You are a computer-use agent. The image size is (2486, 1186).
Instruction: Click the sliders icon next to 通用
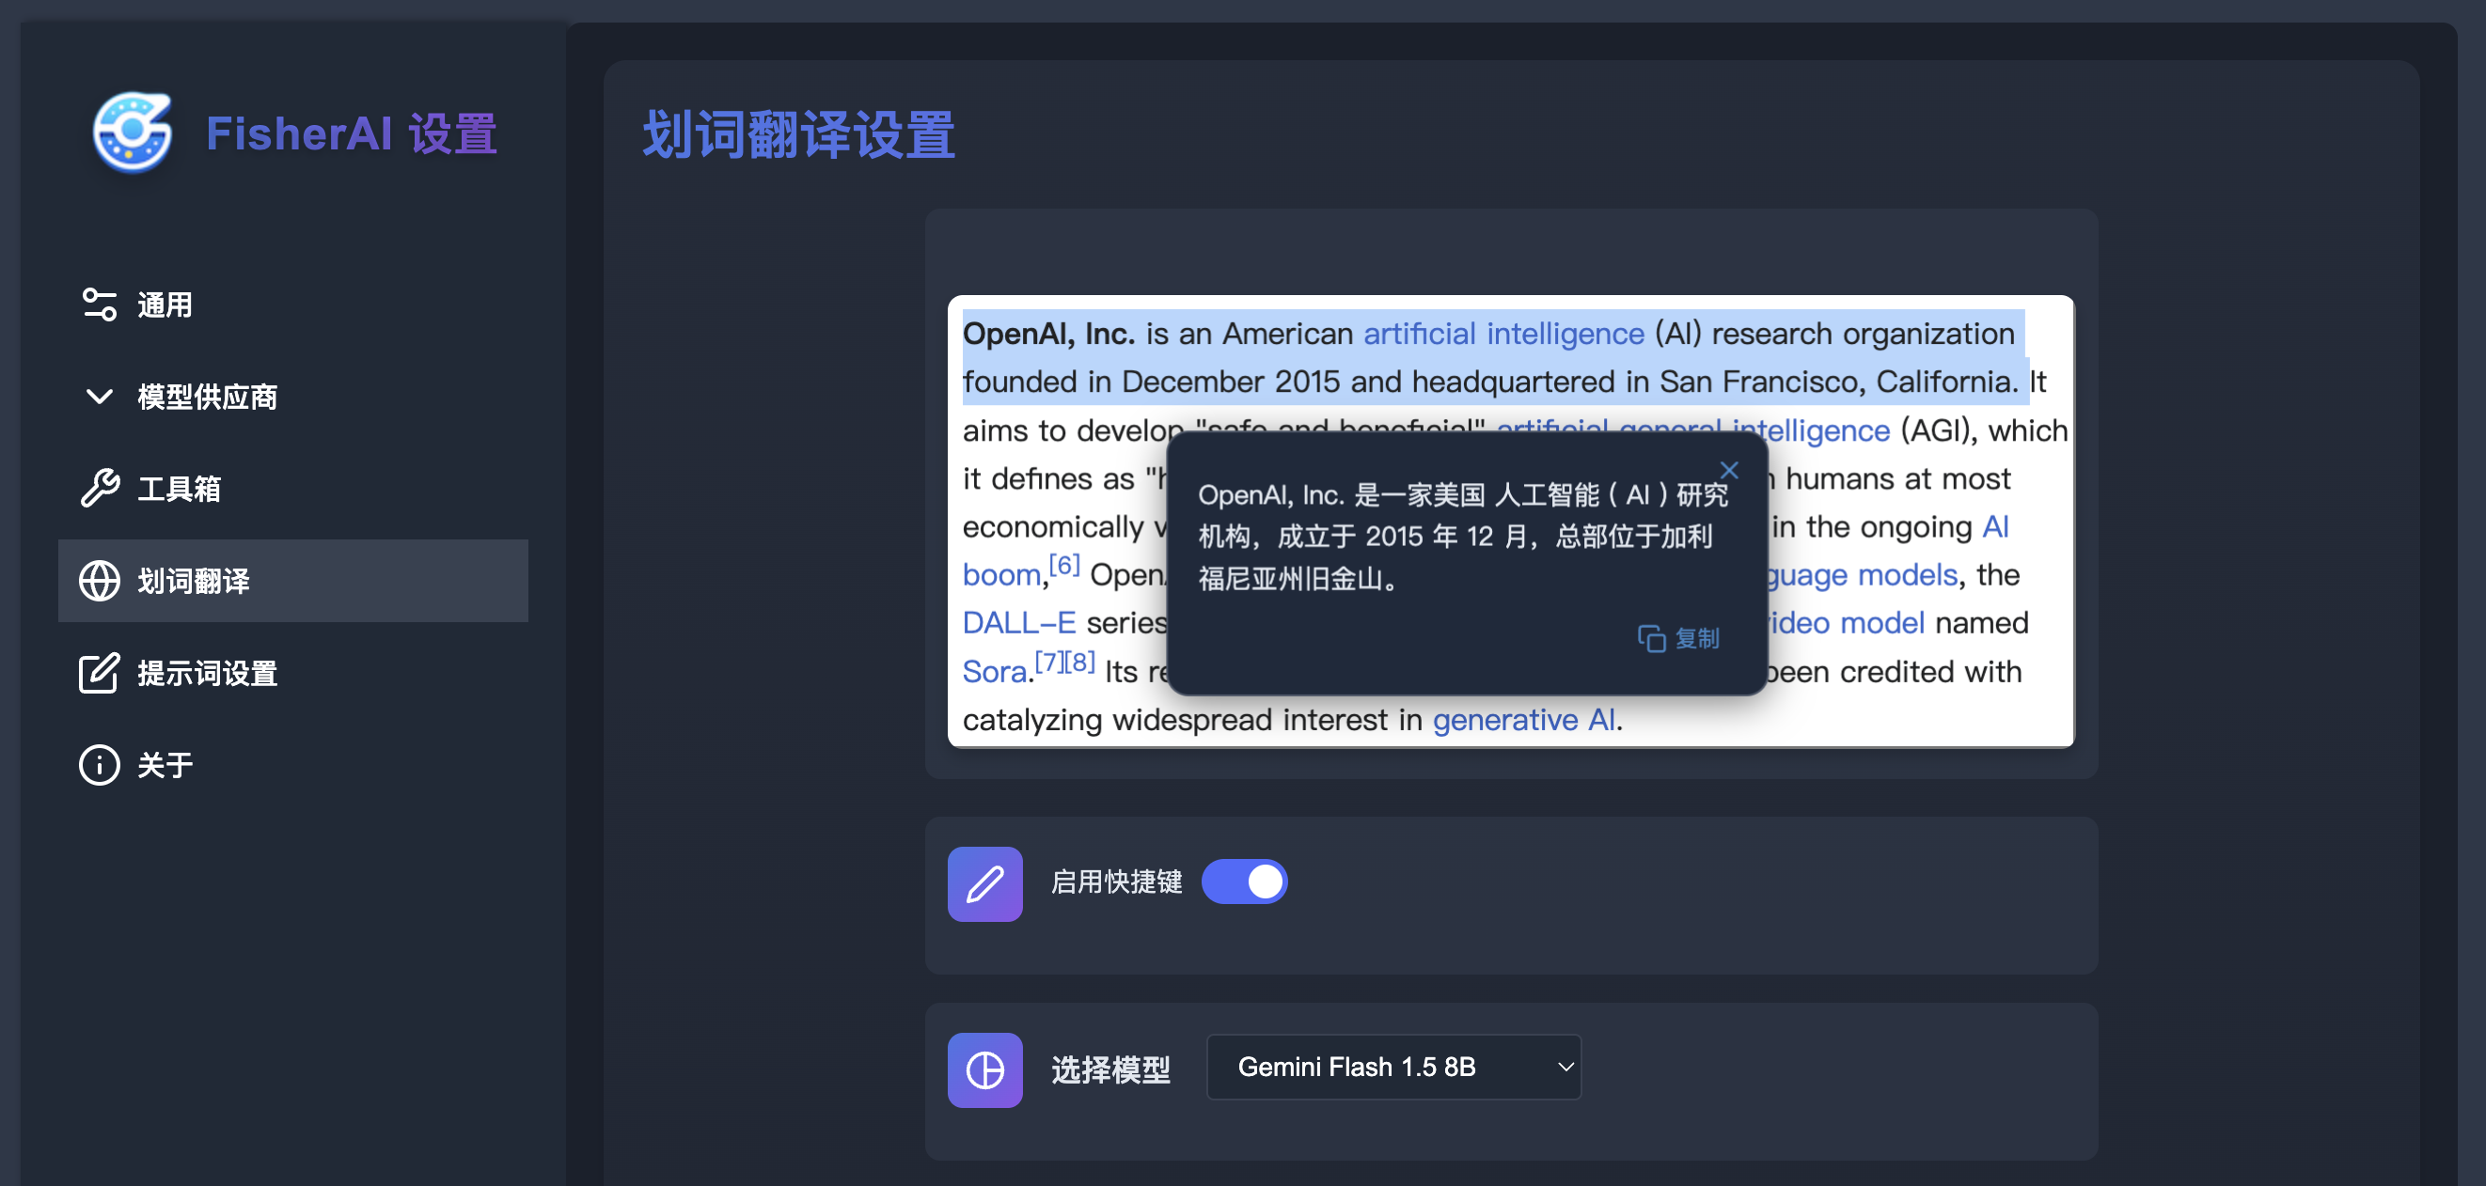[100, 304]
